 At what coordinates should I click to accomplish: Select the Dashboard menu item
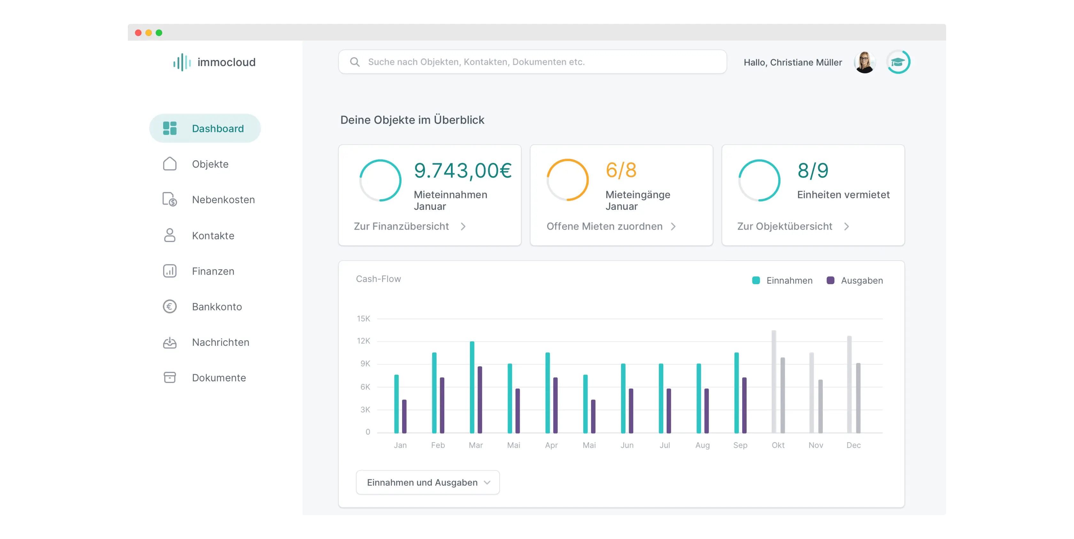(x=205, y=128)
